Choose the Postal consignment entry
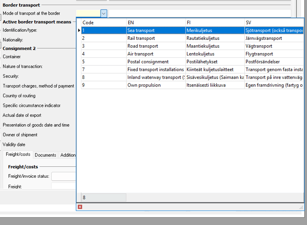The image size is (307, 225). (x=155, y=62)
